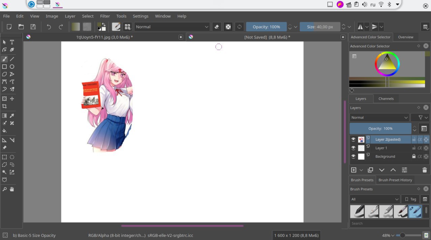
Task: Select the Crop tool
Action: pos(4,106)
